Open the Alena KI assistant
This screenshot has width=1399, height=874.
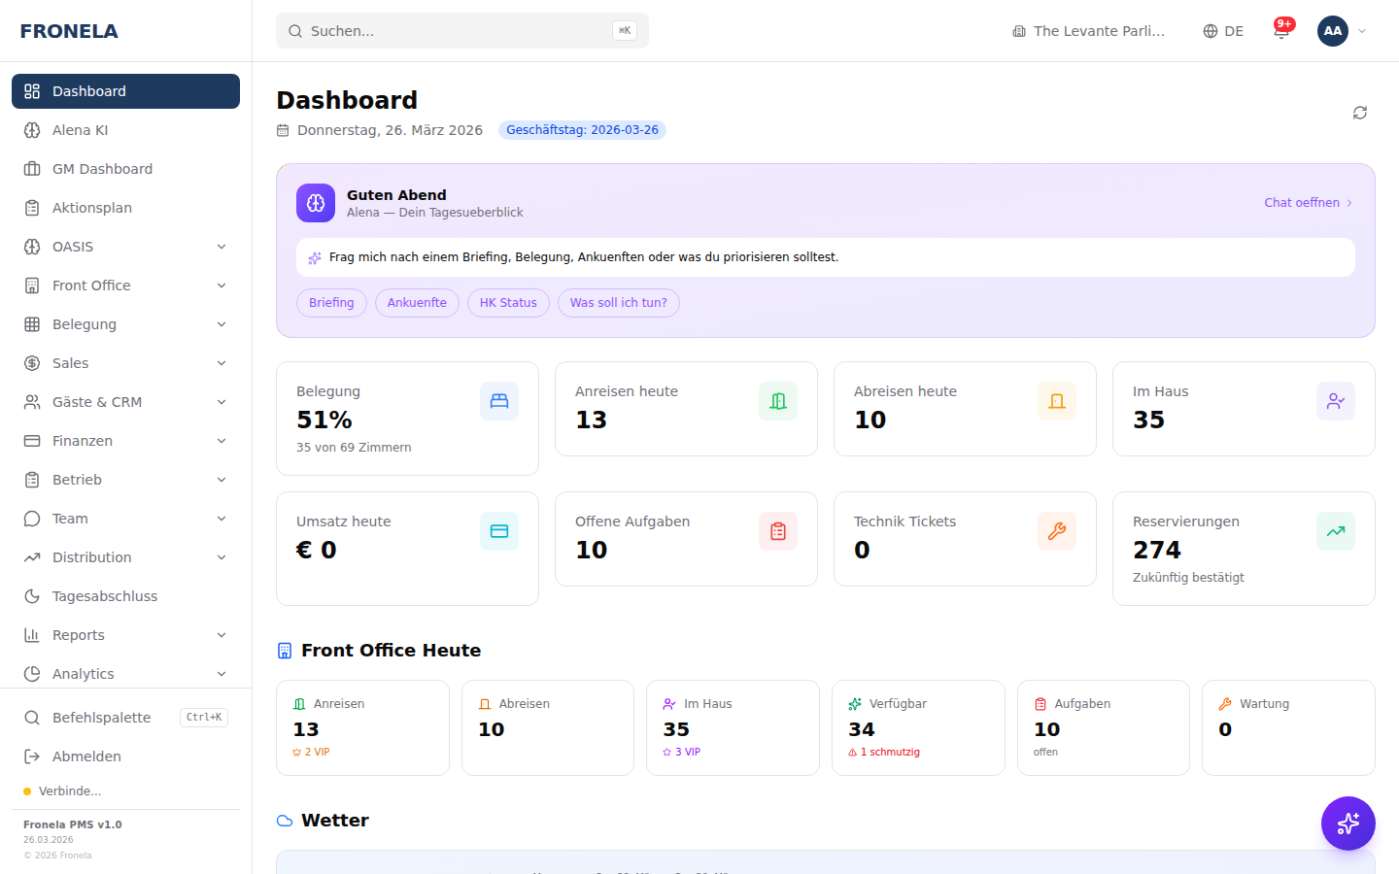(x=80, y=129)
